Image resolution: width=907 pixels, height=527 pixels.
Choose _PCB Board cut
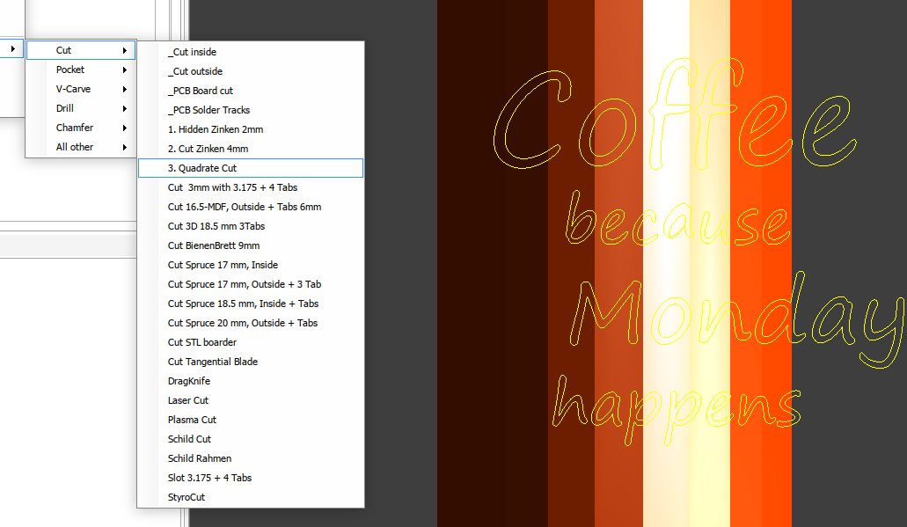tap(251, 91)
